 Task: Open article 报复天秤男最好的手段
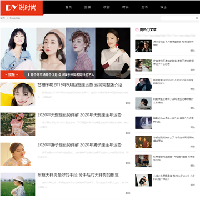(x=78, y=175)
